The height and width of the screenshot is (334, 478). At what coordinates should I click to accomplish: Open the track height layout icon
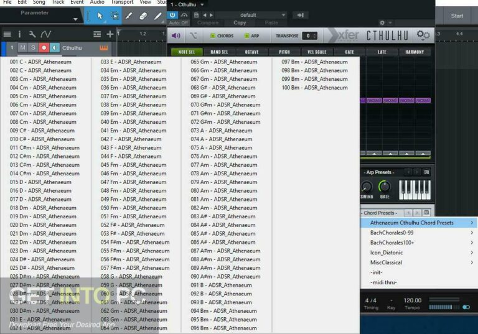click(x=97, y=34)
